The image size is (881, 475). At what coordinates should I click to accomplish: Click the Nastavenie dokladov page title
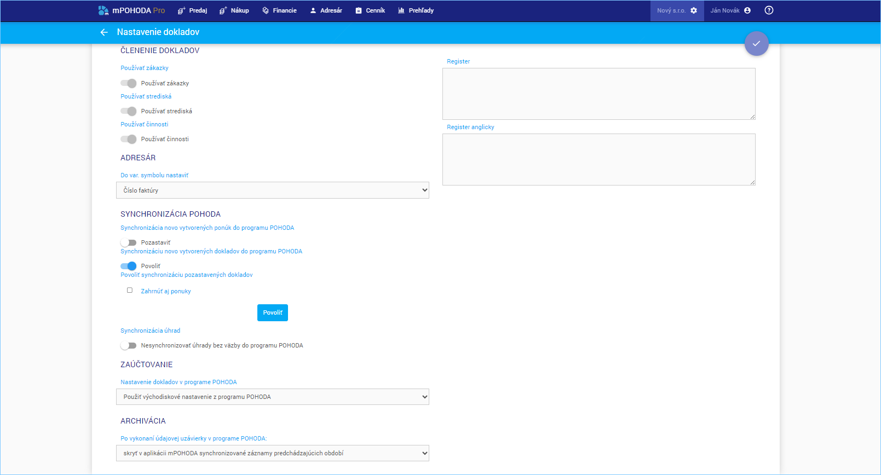click(158, 32)
